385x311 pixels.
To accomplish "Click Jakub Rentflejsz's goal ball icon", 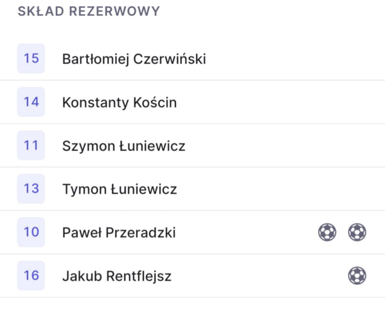I will click(x=357, y=276).
